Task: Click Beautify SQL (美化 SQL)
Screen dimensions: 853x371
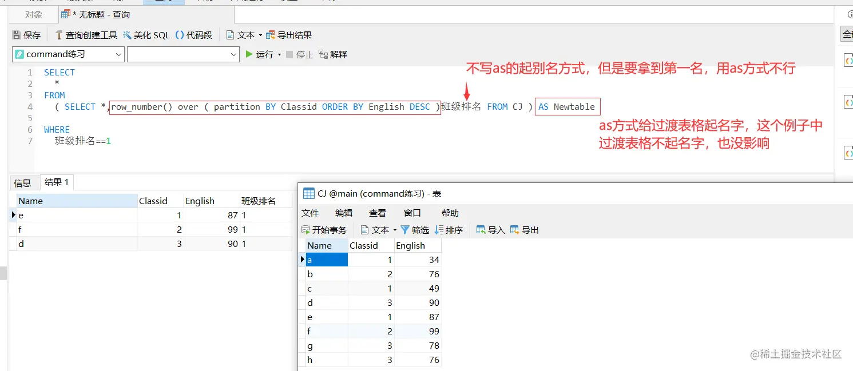Action: point(146,35)
